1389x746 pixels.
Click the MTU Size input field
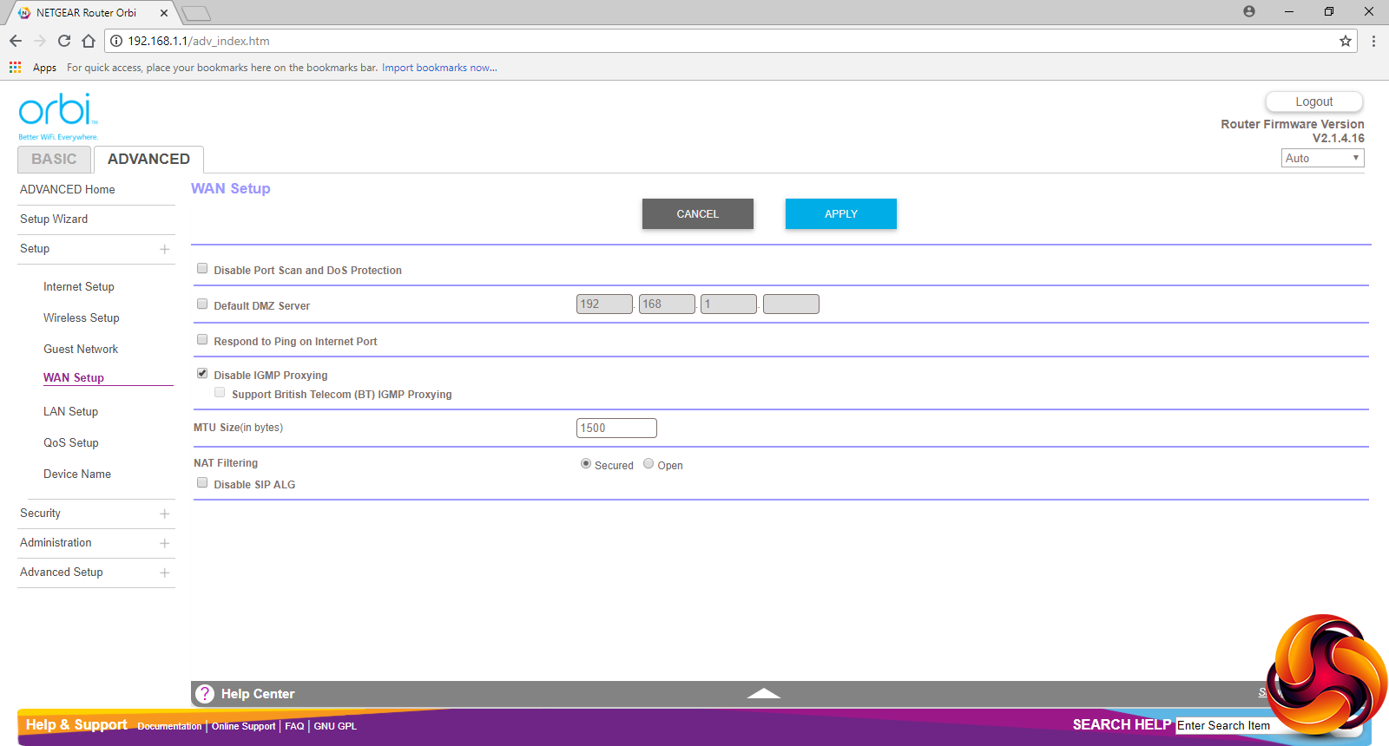[x=616, y=428]
